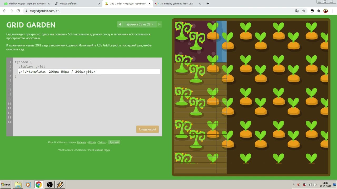
Task: Click the address bar URL
Action: point(45,11)
